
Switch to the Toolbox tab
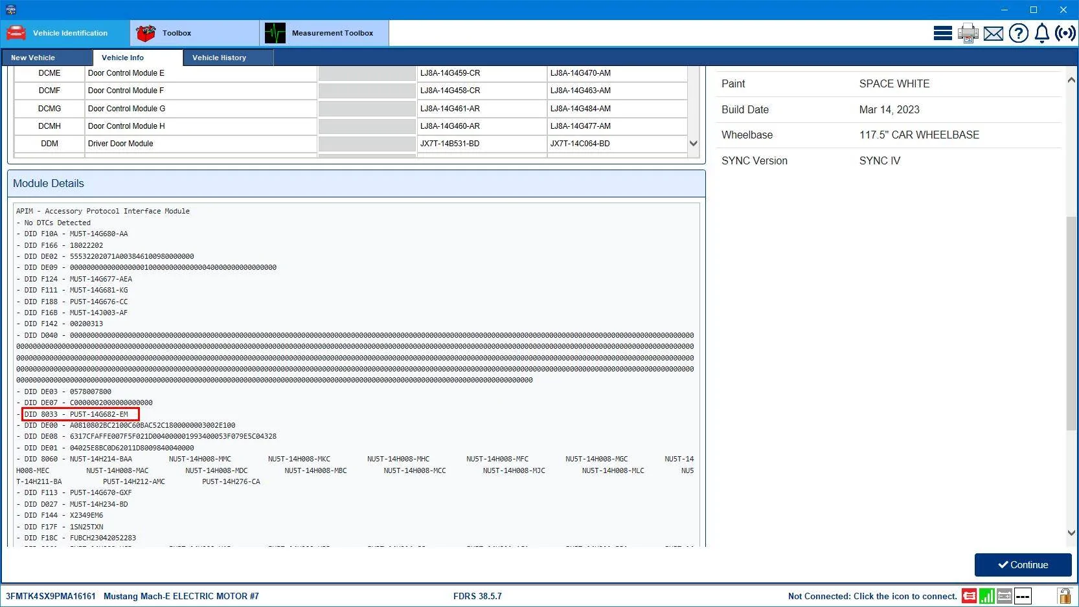195,33
